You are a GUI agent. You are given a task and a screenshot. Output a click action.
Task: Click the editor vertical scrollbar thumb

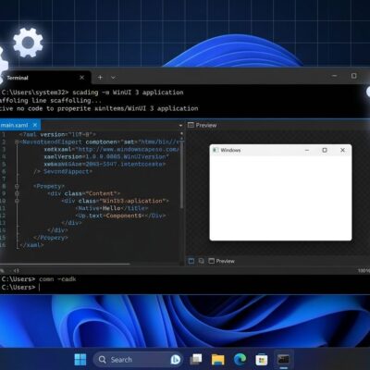181,175
